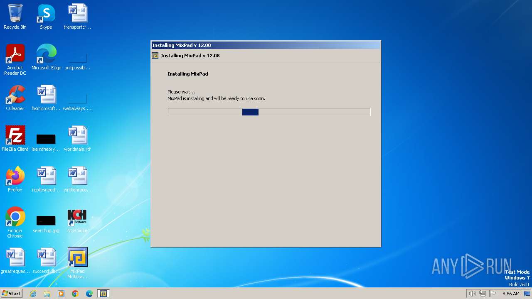Click the MixPad installation progress bar
The width and height of the screenshot is (532, 299).
click(x=269, y=112)
